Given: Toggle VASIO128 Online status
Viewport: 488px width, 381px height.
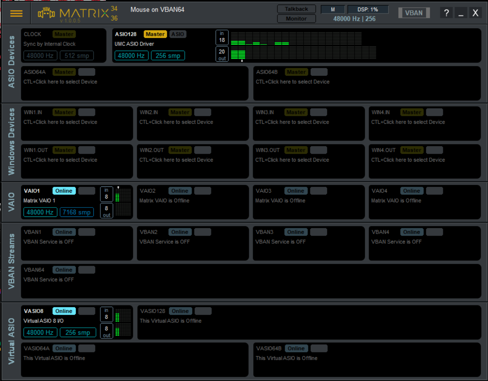Looking at the screenshot, I should (180, 311).
